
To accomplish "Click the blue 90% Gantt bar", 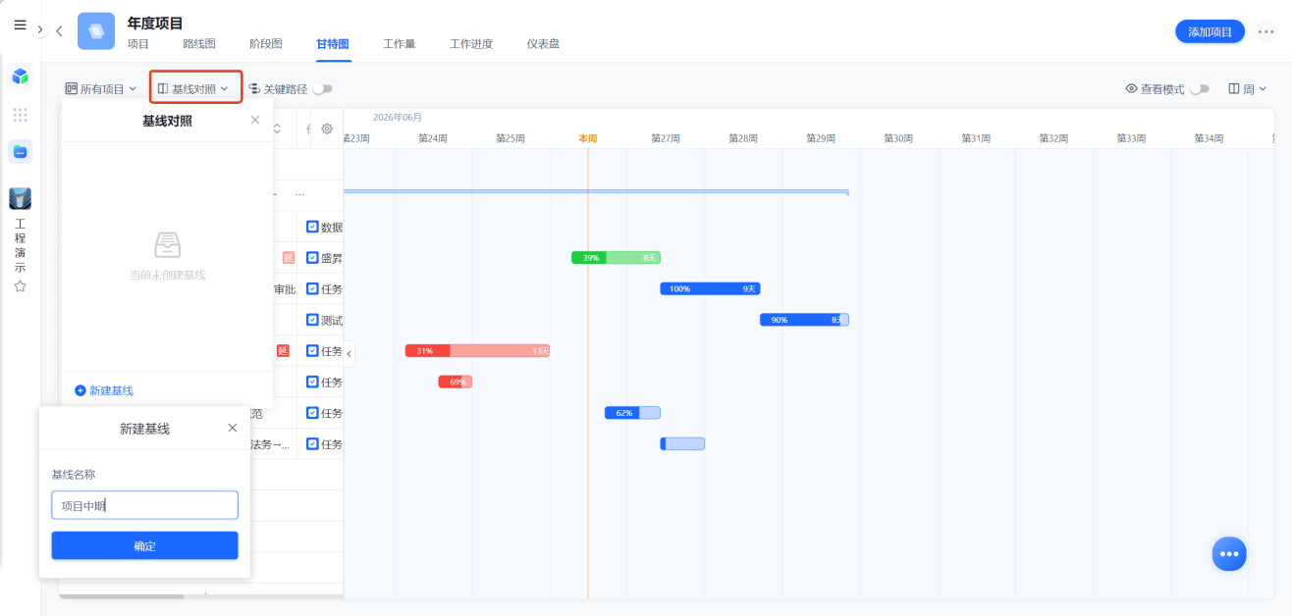I will tap(804, 320).
